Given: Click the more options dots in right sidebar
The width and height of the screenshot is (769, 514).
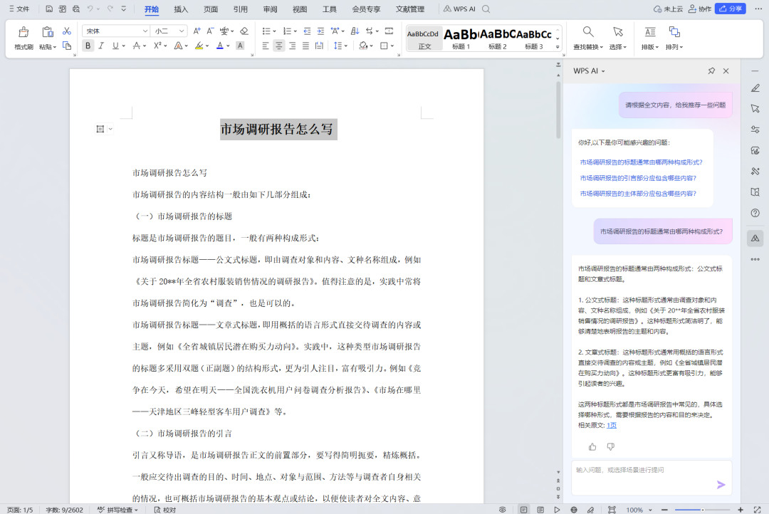Looking at the screenshot, I should 755,259.
